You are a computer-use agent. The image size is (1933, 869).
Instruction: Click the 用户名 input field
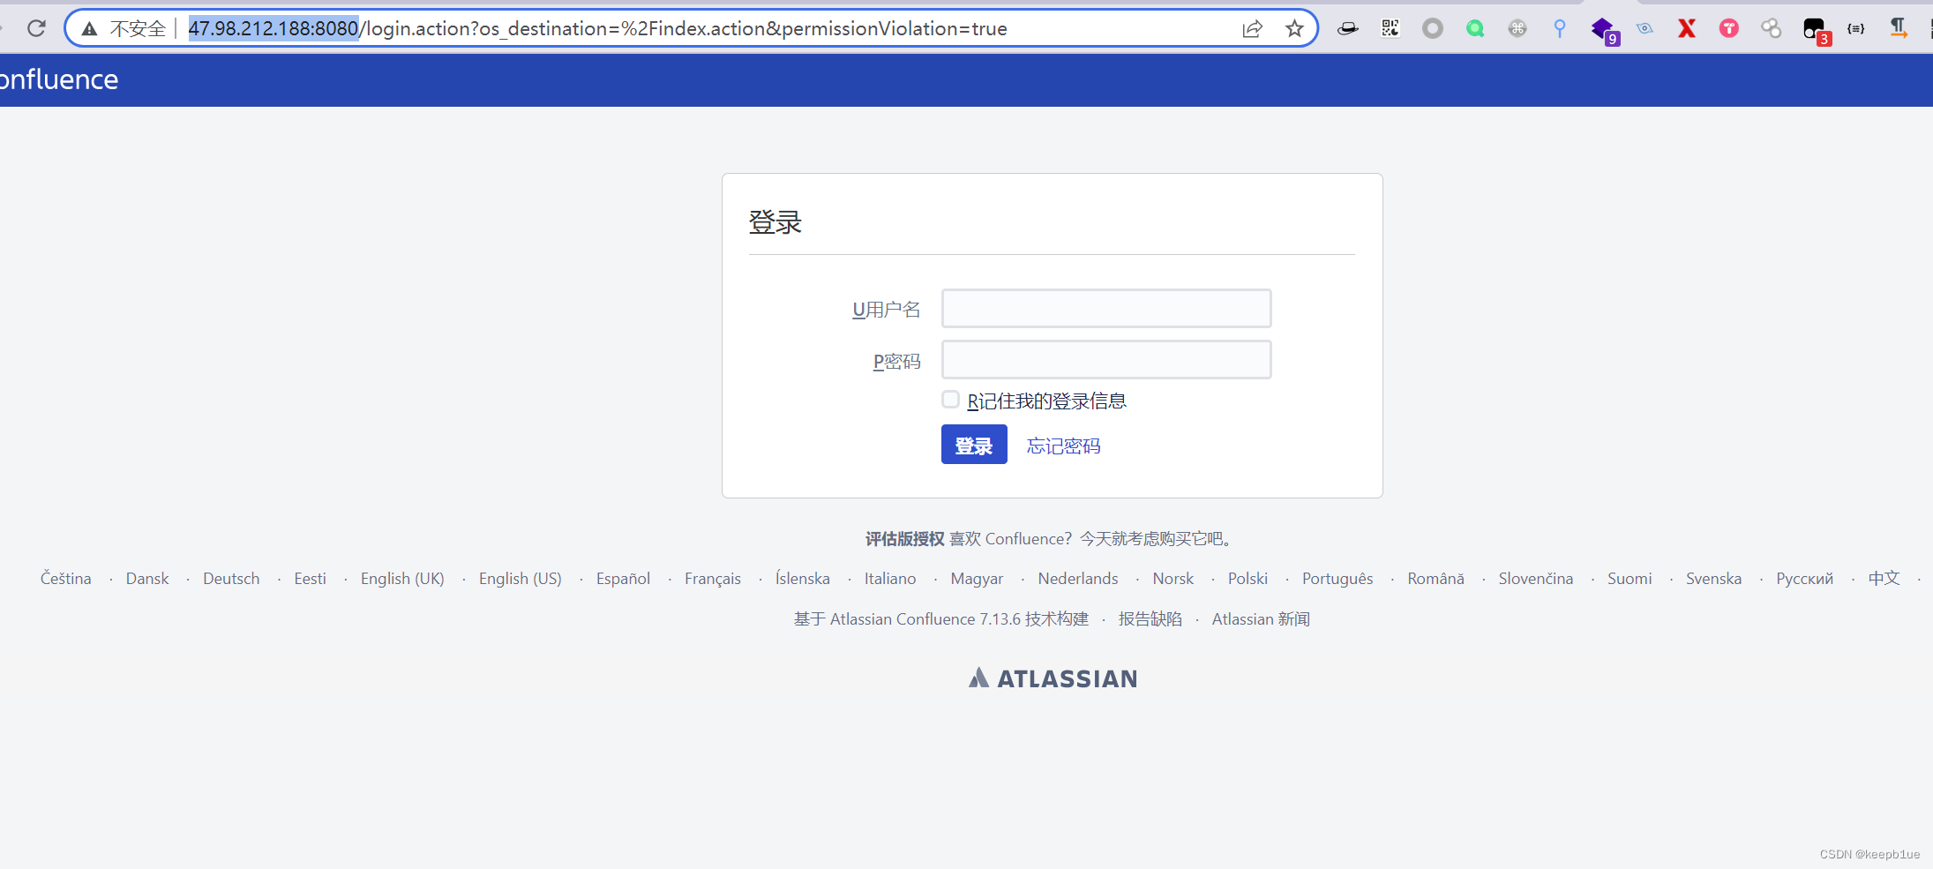pyautogui.click(x=1105, y=308)
